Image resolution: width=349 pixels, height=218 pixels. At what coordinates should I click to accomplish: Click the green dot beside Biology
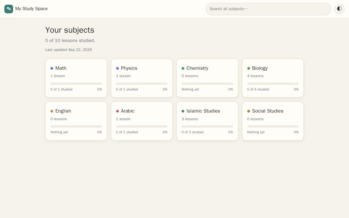(x=249, y=68)
